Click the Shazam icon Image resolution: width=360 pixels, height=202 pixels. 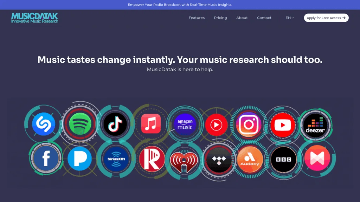[x=44, y=124]
